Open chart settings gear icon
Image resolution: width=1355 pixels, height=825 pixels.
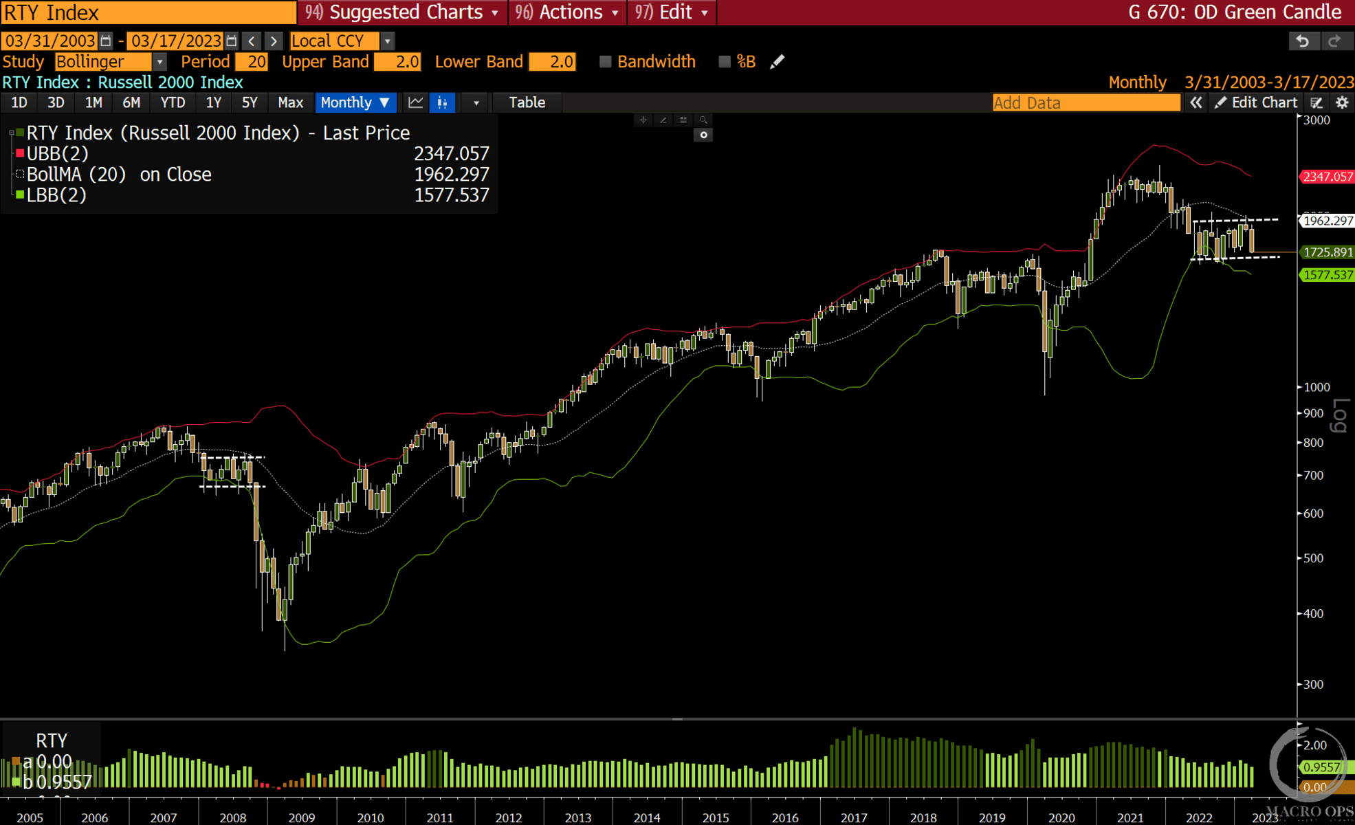(x=1342, y=102)
